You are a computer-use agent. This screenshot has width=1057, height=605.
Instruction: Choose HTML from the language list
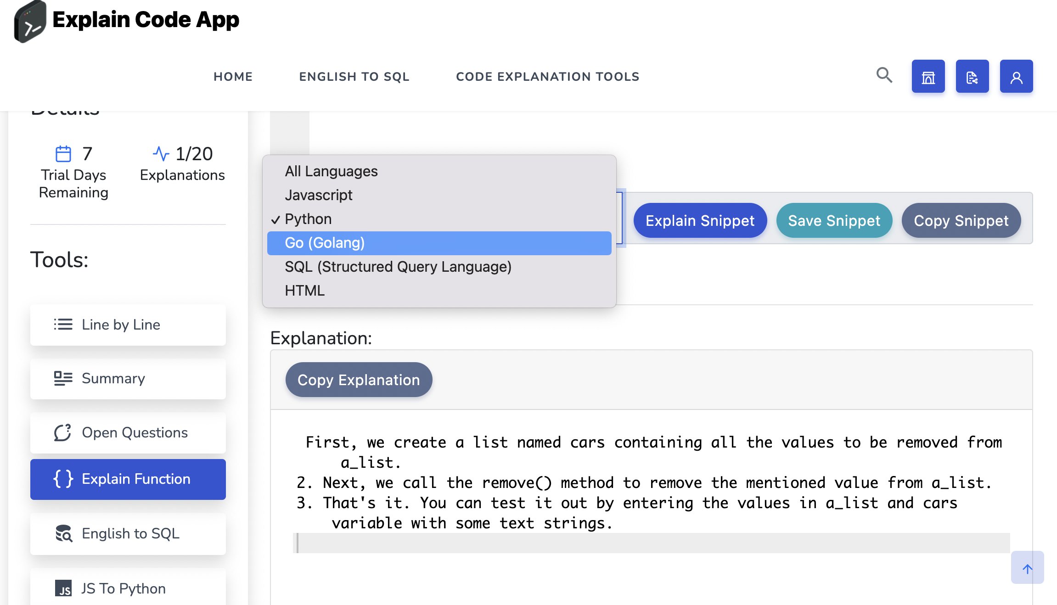coord(304,291)
